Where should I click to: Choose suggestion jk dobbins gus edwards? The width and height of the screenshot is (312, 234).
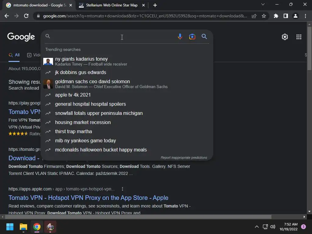pos(127,73)
